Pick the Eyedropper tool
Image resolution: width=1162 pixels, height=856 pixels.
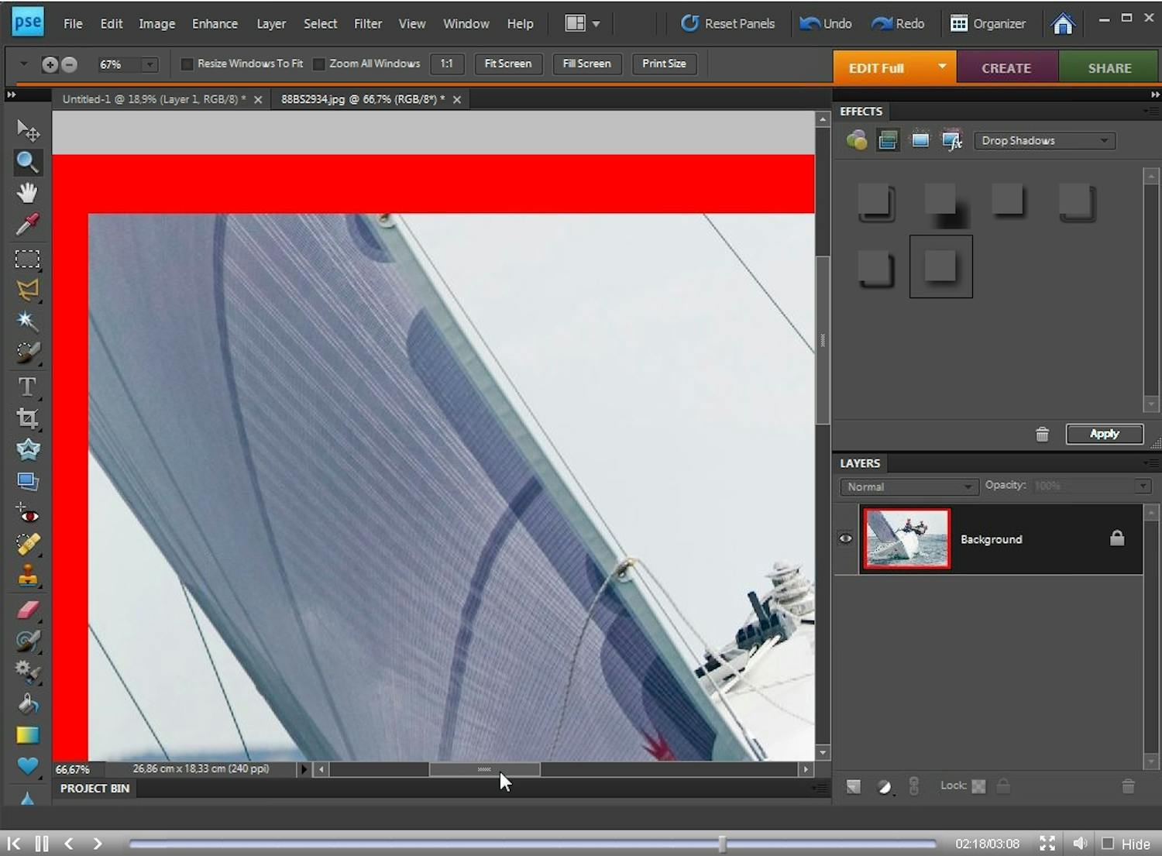coord(27,225)
